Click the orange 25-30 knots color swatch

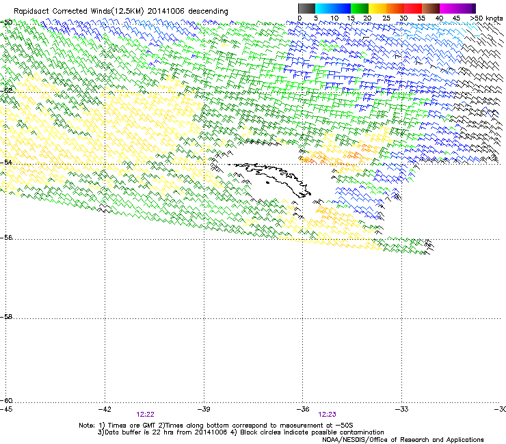click(x=395, y=8)
